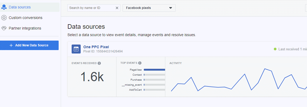This screenshot has width=307, height=107.
Task: Click the One PPC Pixel code icon
Action: tap(76, 49)
